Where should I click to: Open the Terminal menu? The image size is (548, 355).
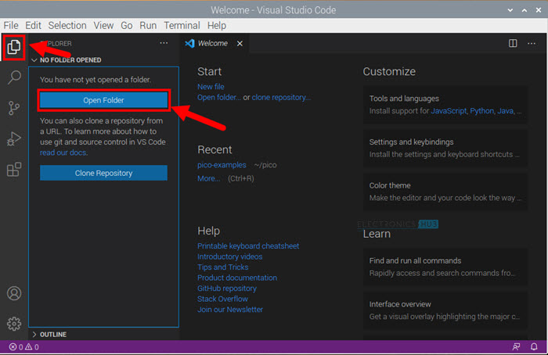pos(182,26)
